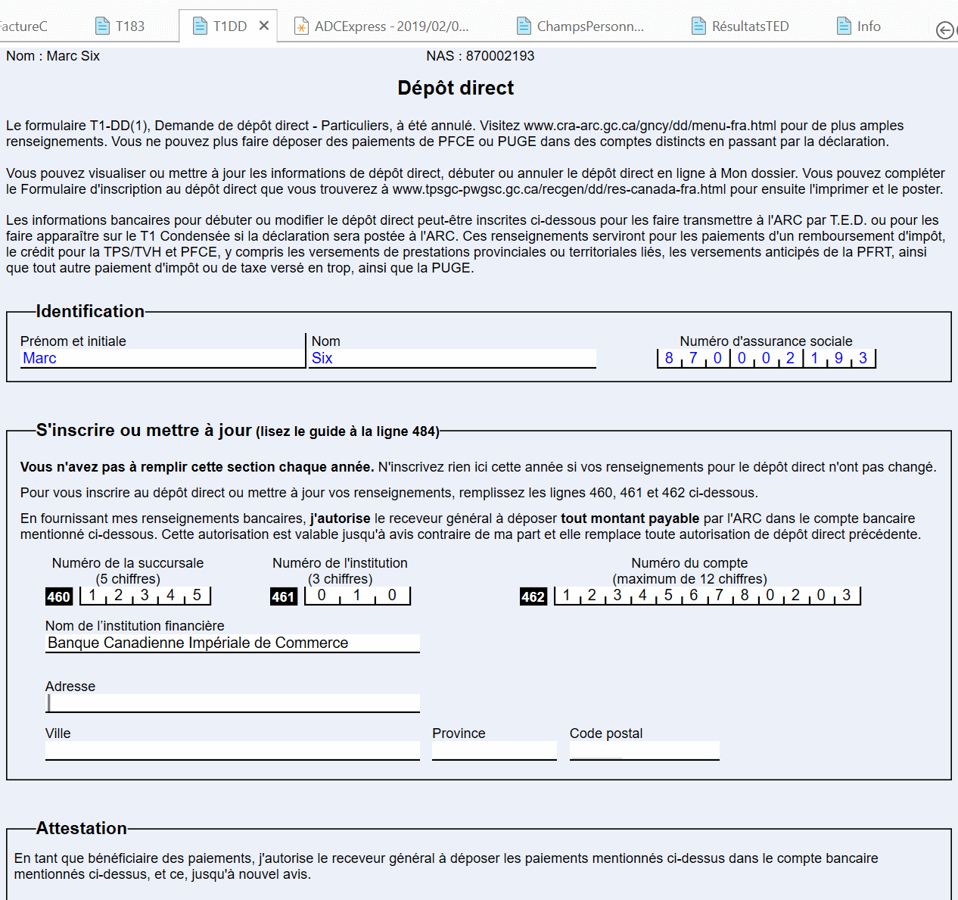The width and height of the screenshot is (958, 900).
Task: Switch to the T183 tab
Action: pos(120,26)
